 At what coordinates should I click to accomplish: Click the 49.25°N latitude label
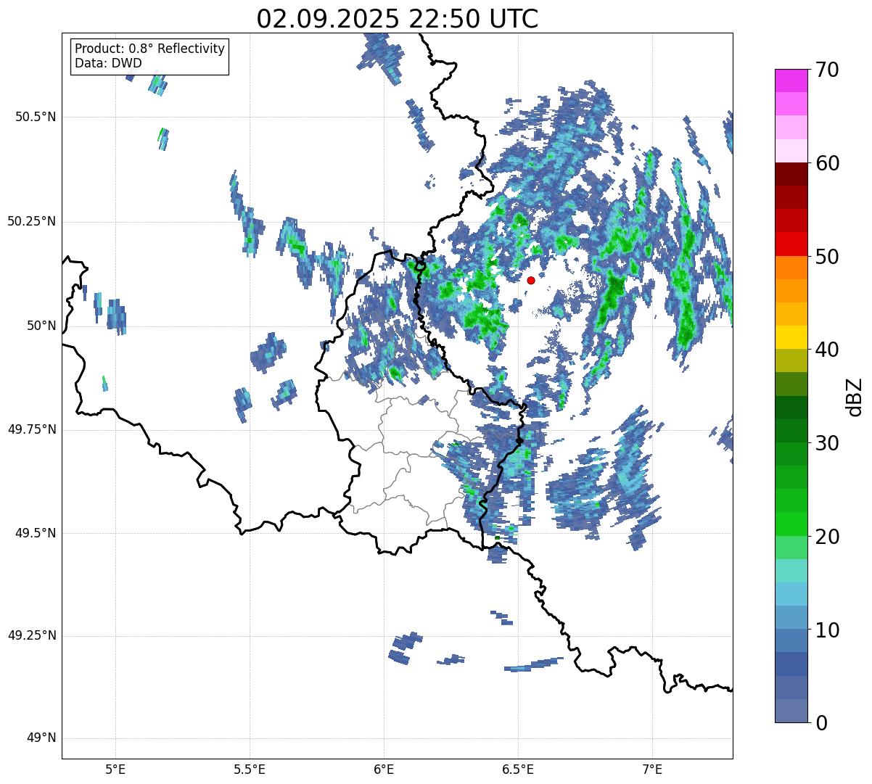(31, 636)
